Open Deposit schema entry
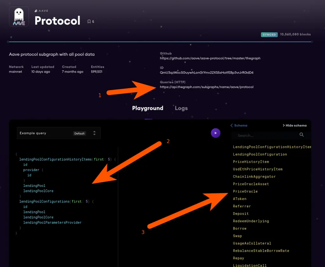The height and width of the screenshot is (267, 325). click(241, 214)
